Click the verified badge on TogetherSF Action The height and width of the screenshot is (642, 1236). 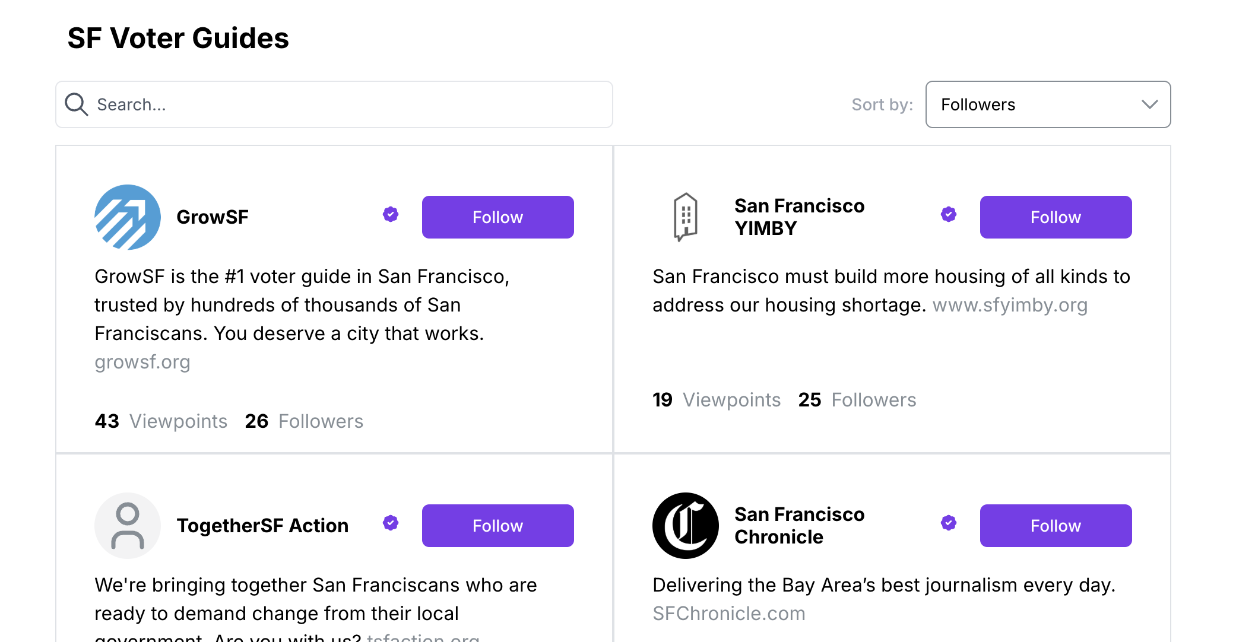390,523
